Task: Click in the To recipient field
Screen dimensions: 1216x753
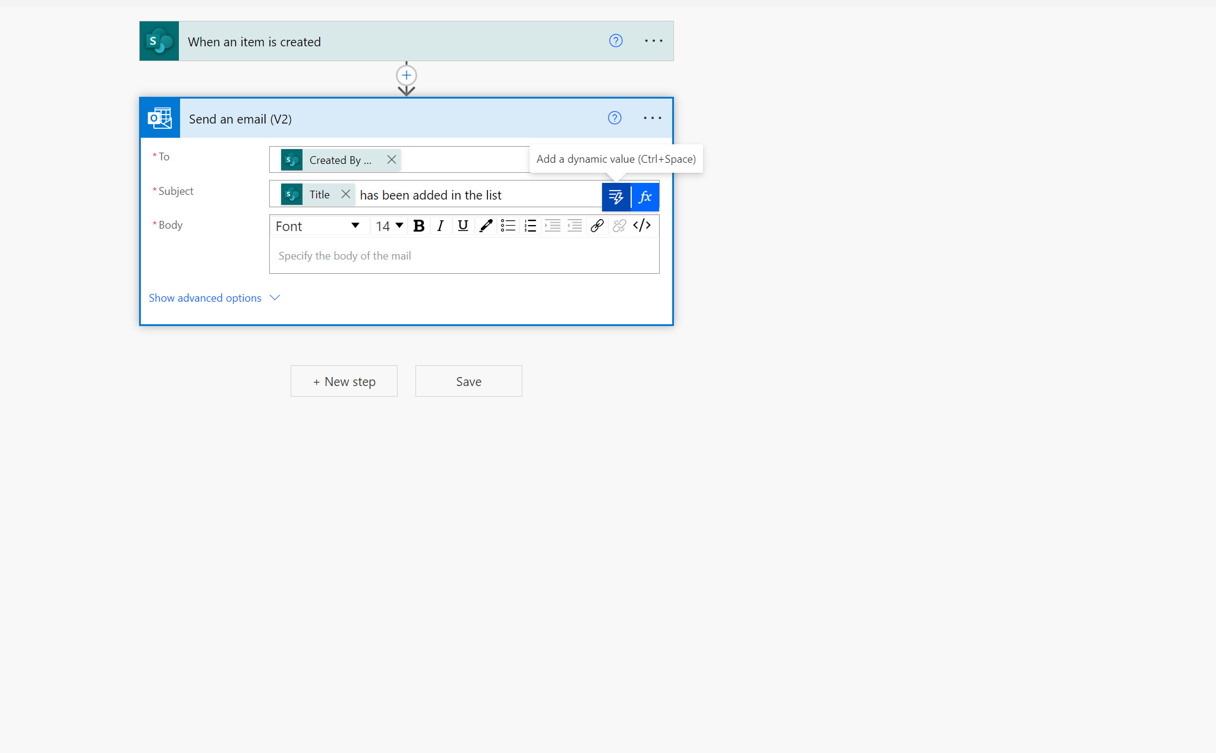Action: tap(464, 160)
